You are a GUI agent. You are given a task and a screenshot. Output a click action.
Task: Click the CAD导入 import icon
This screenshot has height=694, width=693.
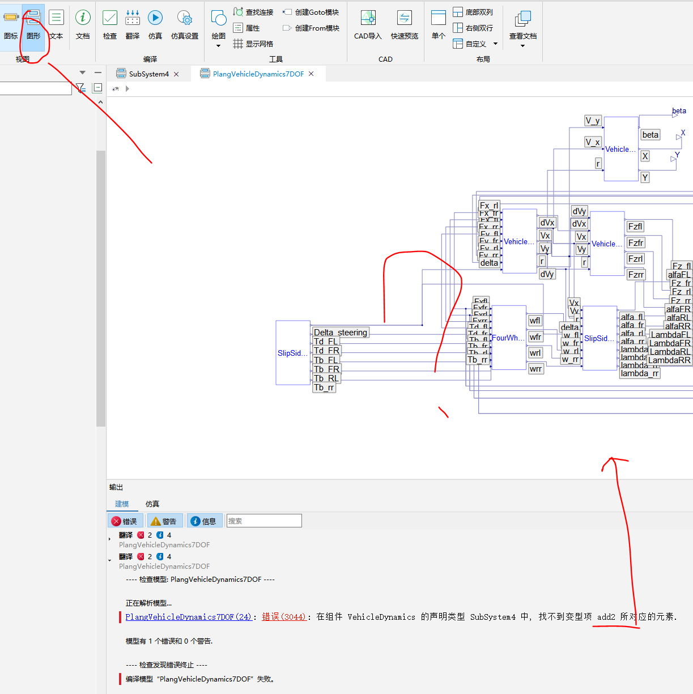click(368, 25)
